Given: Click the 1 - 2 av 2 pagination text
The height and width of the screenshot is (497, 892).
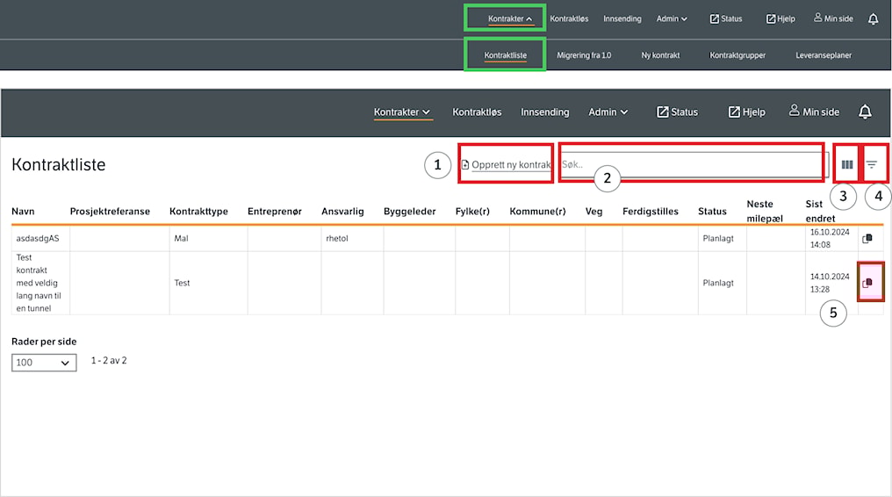Looking at the screenshot, I should (109, 361).
